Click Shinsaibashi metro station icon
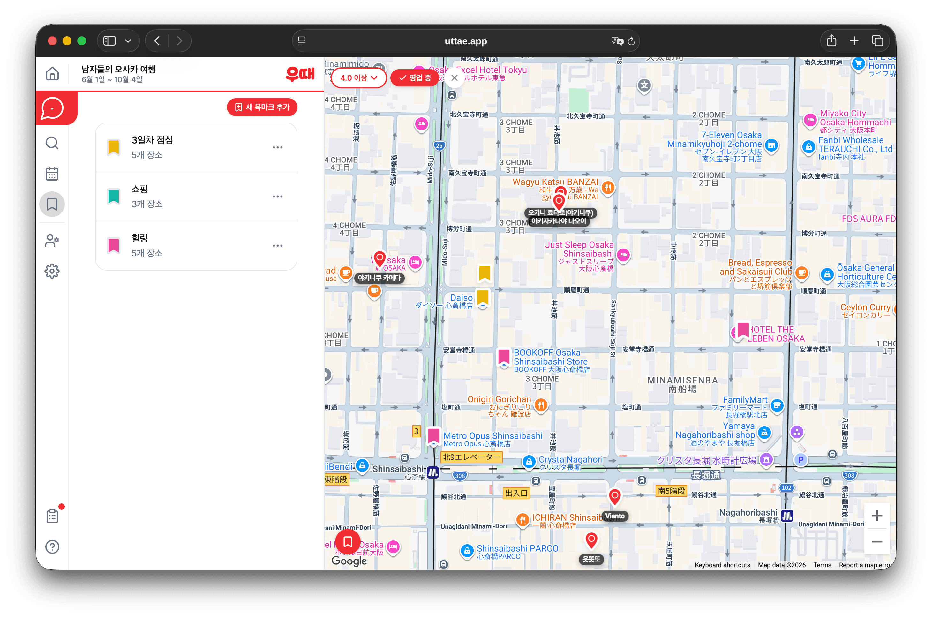The image size is (932, 617). coord(433,472)
